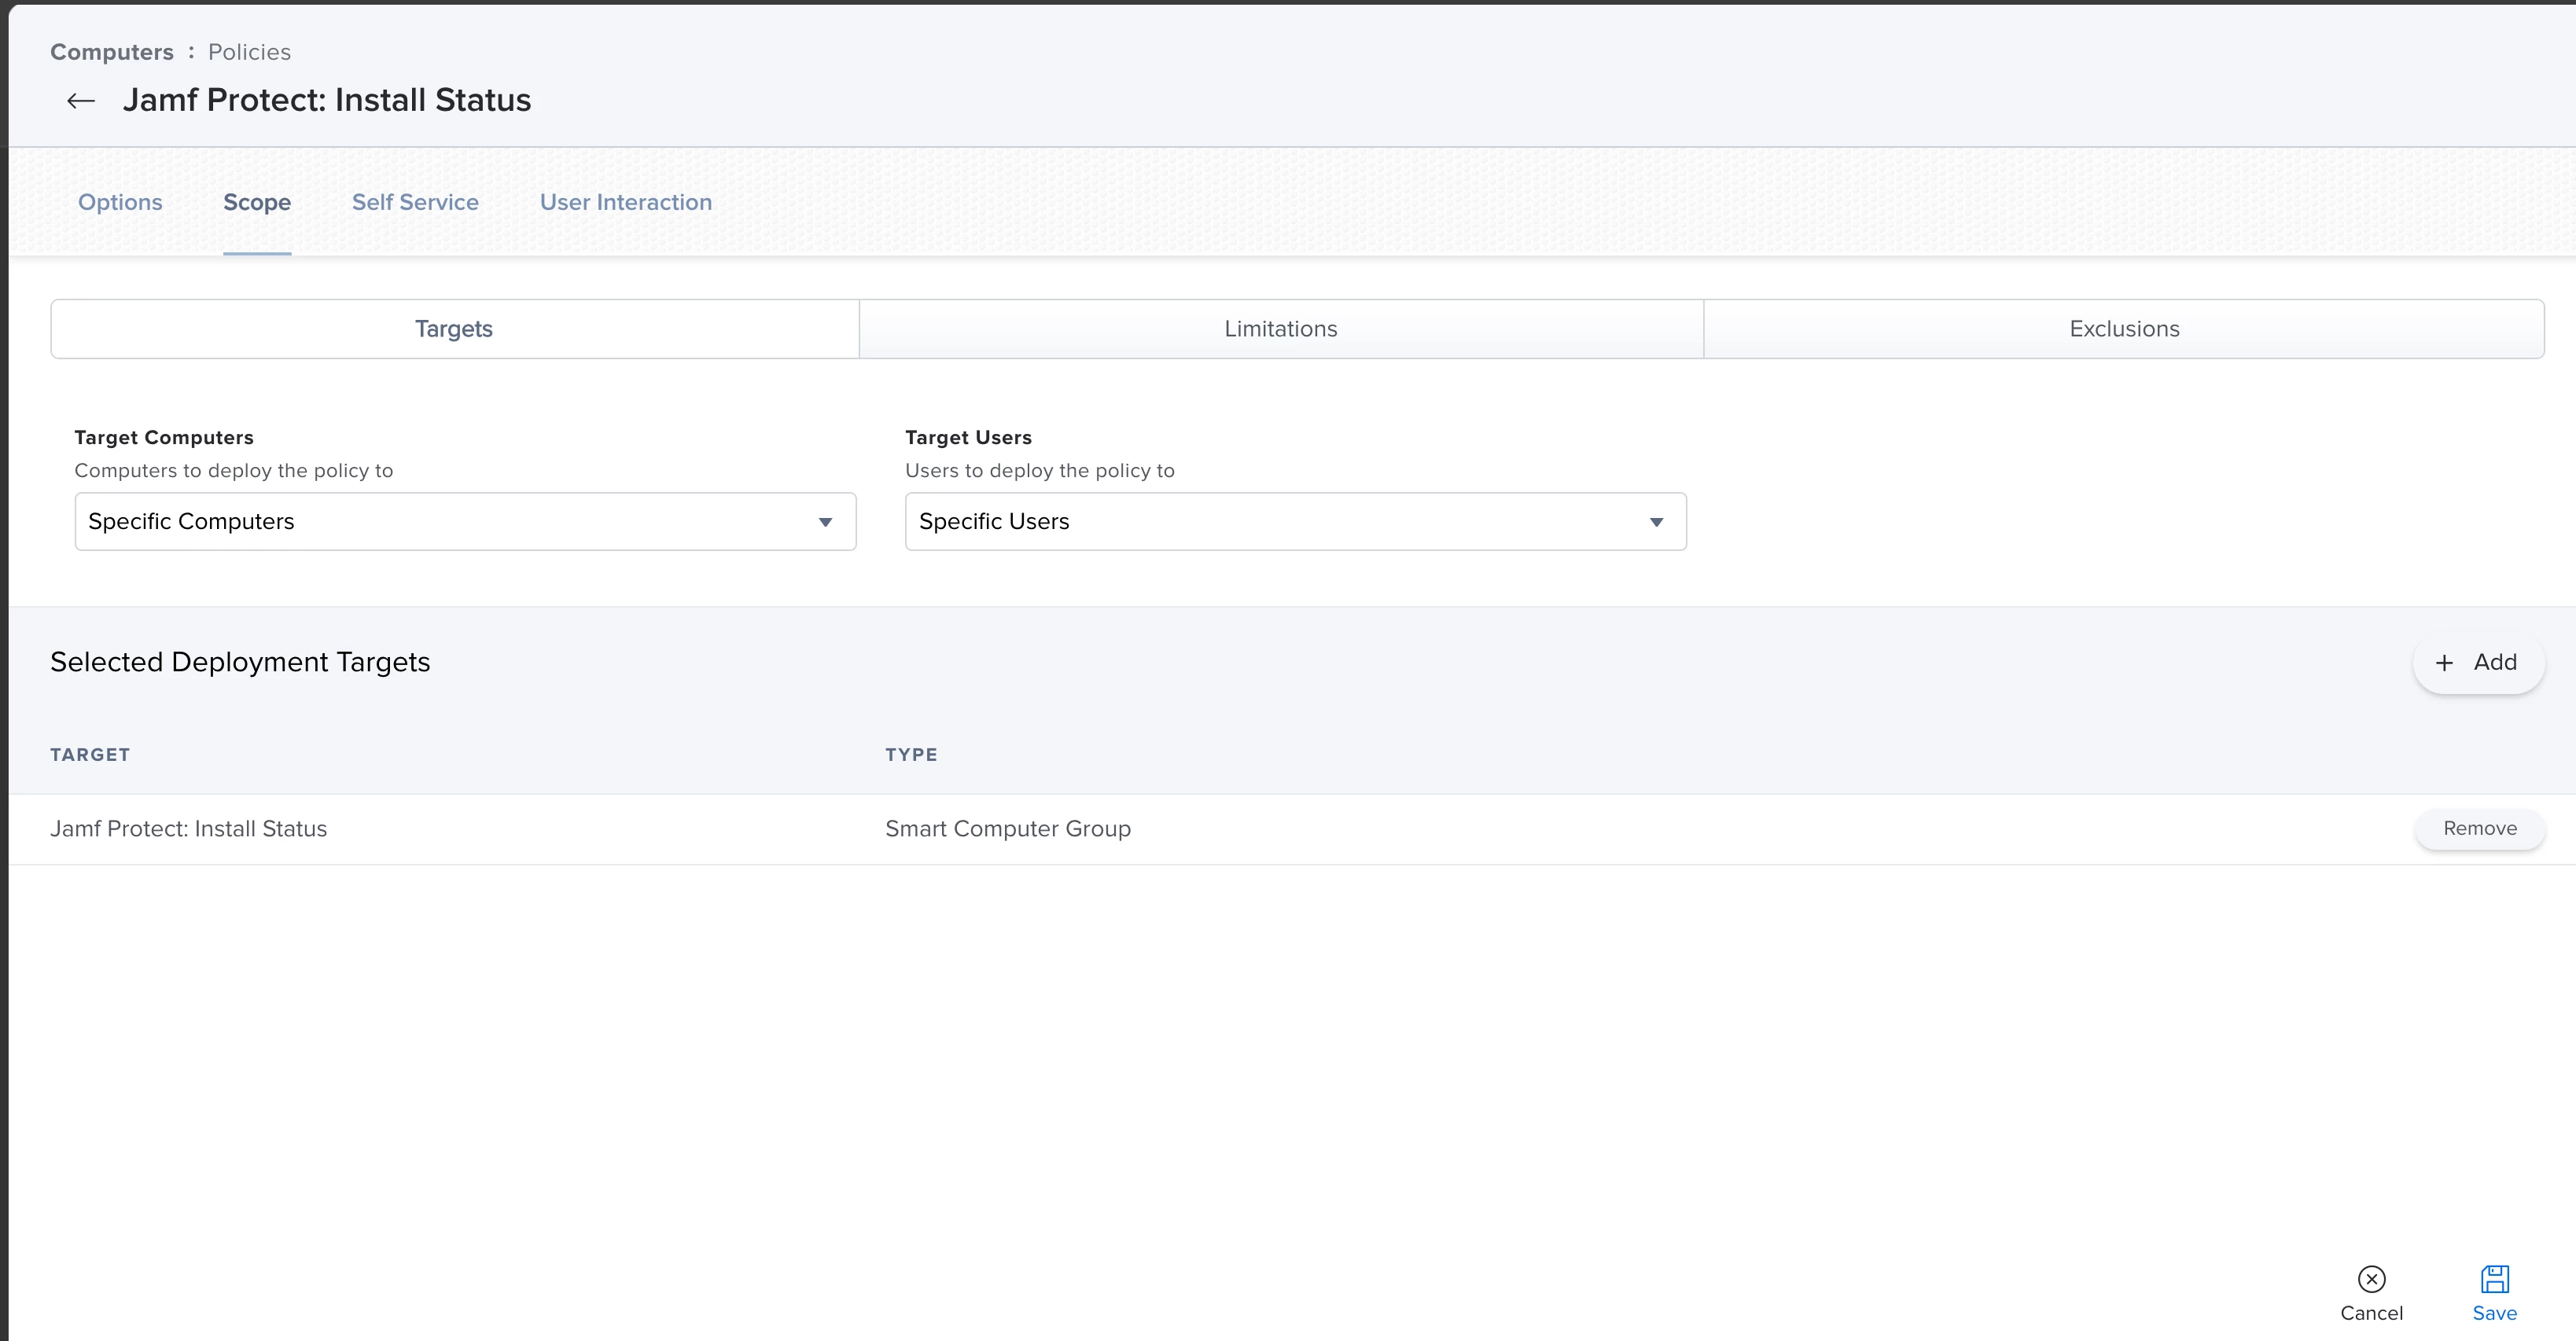Select the Scope tab

pos(257,202)
